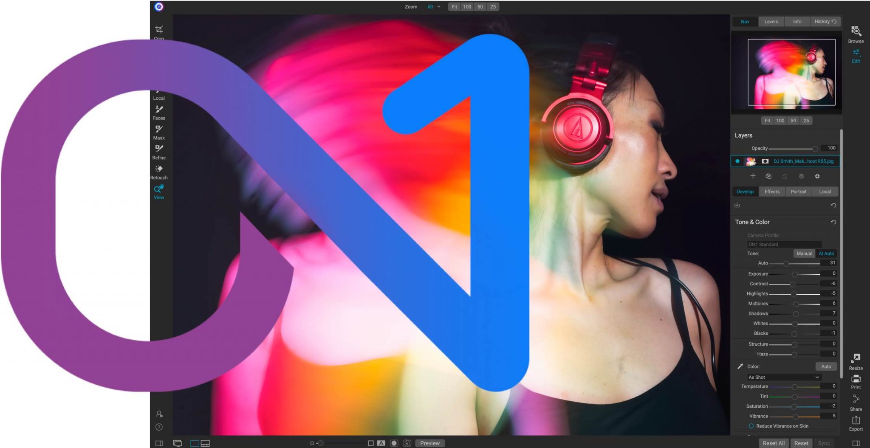Click the Reset All button
The width and height of the screenshot is (870, 448).
point(774,443)
